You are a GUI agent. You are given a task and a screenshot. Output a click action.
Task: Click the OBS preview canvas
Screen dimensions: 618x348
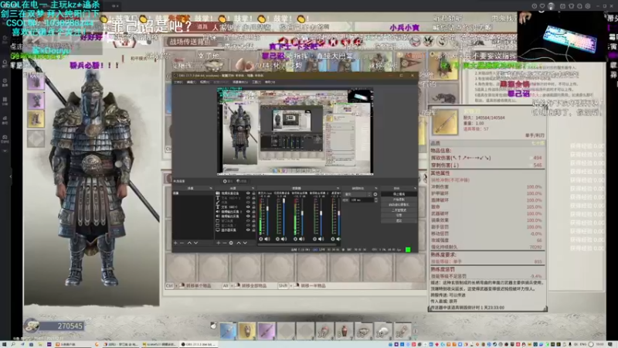click(x=295, y=131)
